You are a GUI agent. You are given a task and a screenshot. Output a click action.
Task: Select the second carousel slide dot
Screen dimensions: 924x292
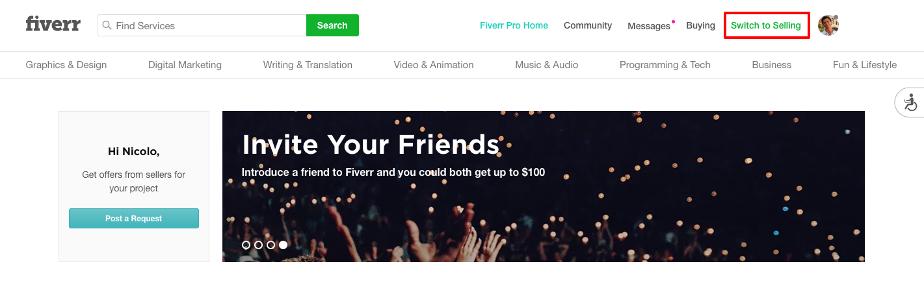coord(258,245)
